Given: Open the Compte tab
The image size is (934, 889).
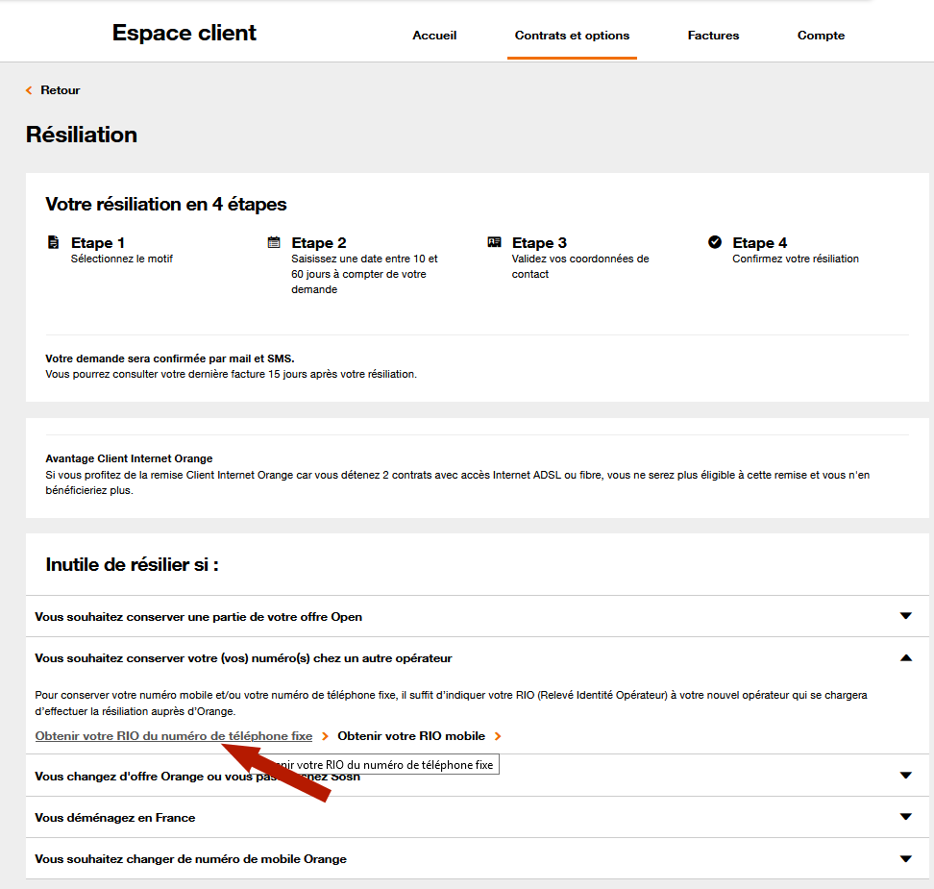Looking at the screenshot, I should point(821,36).
